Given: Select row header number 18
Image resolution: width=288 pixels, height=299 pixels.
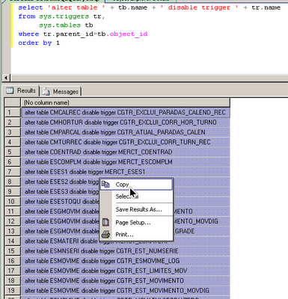Looking at the screenshot, I should click(13, 280).
